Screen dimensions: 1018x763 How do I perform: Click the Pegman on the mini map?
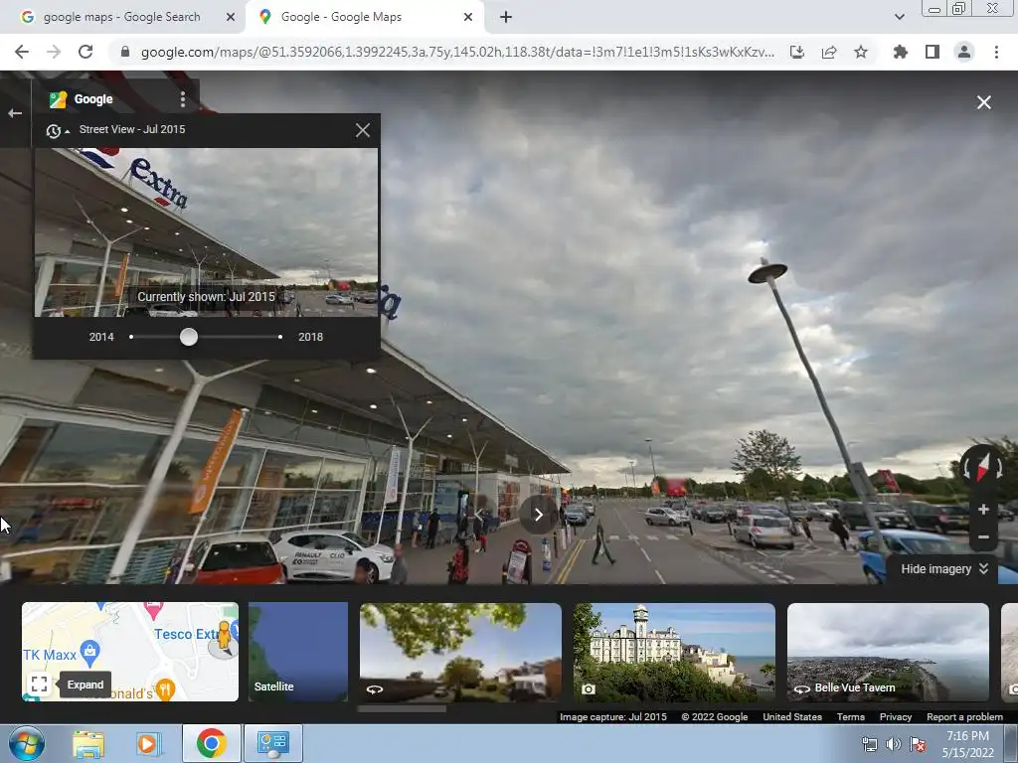point(225,636)
